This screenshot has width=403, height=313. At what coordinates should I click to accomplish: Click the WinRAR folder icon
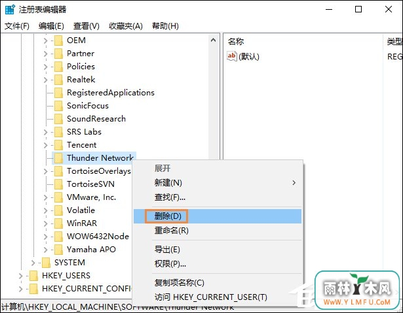tap(58, 223)
